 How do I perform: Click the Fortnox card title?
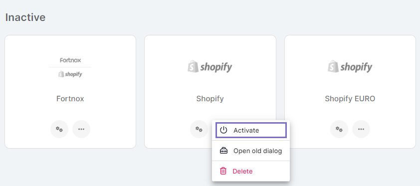click(x=70, y=99)
